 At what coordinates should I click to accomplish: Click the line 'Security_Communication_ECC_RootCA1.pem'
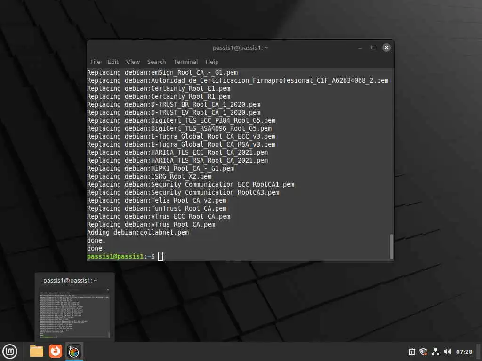click(x=191, y=184)
